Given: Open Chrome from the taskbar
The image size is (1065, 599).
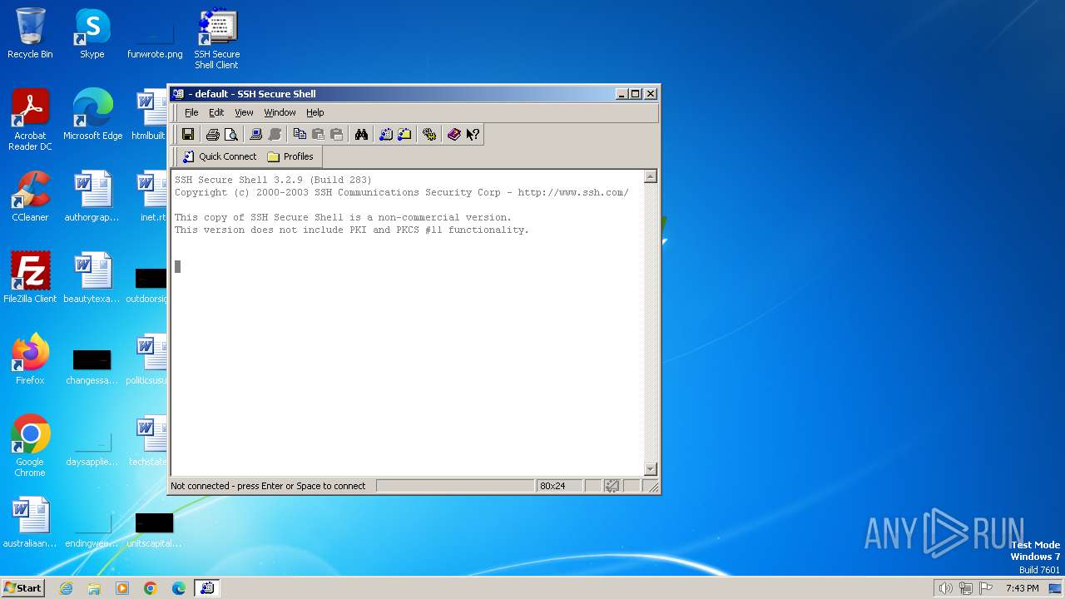Looking at the screenshot, I should (x=151, y=588).
